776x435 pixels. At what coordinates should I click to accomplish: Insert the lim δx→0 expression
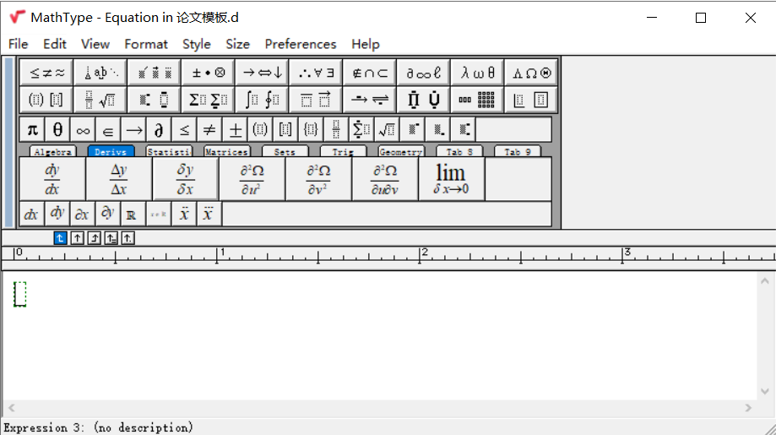[452, 179]
